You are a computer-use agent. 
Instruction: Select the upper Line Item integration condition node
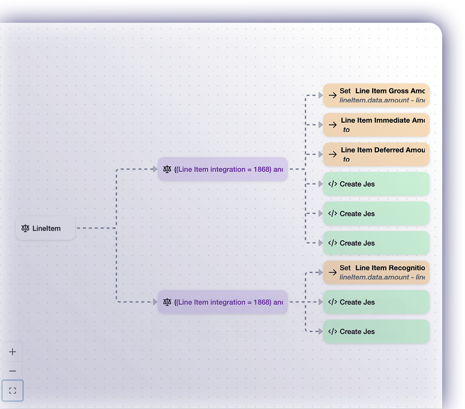[x=223, y=169]
